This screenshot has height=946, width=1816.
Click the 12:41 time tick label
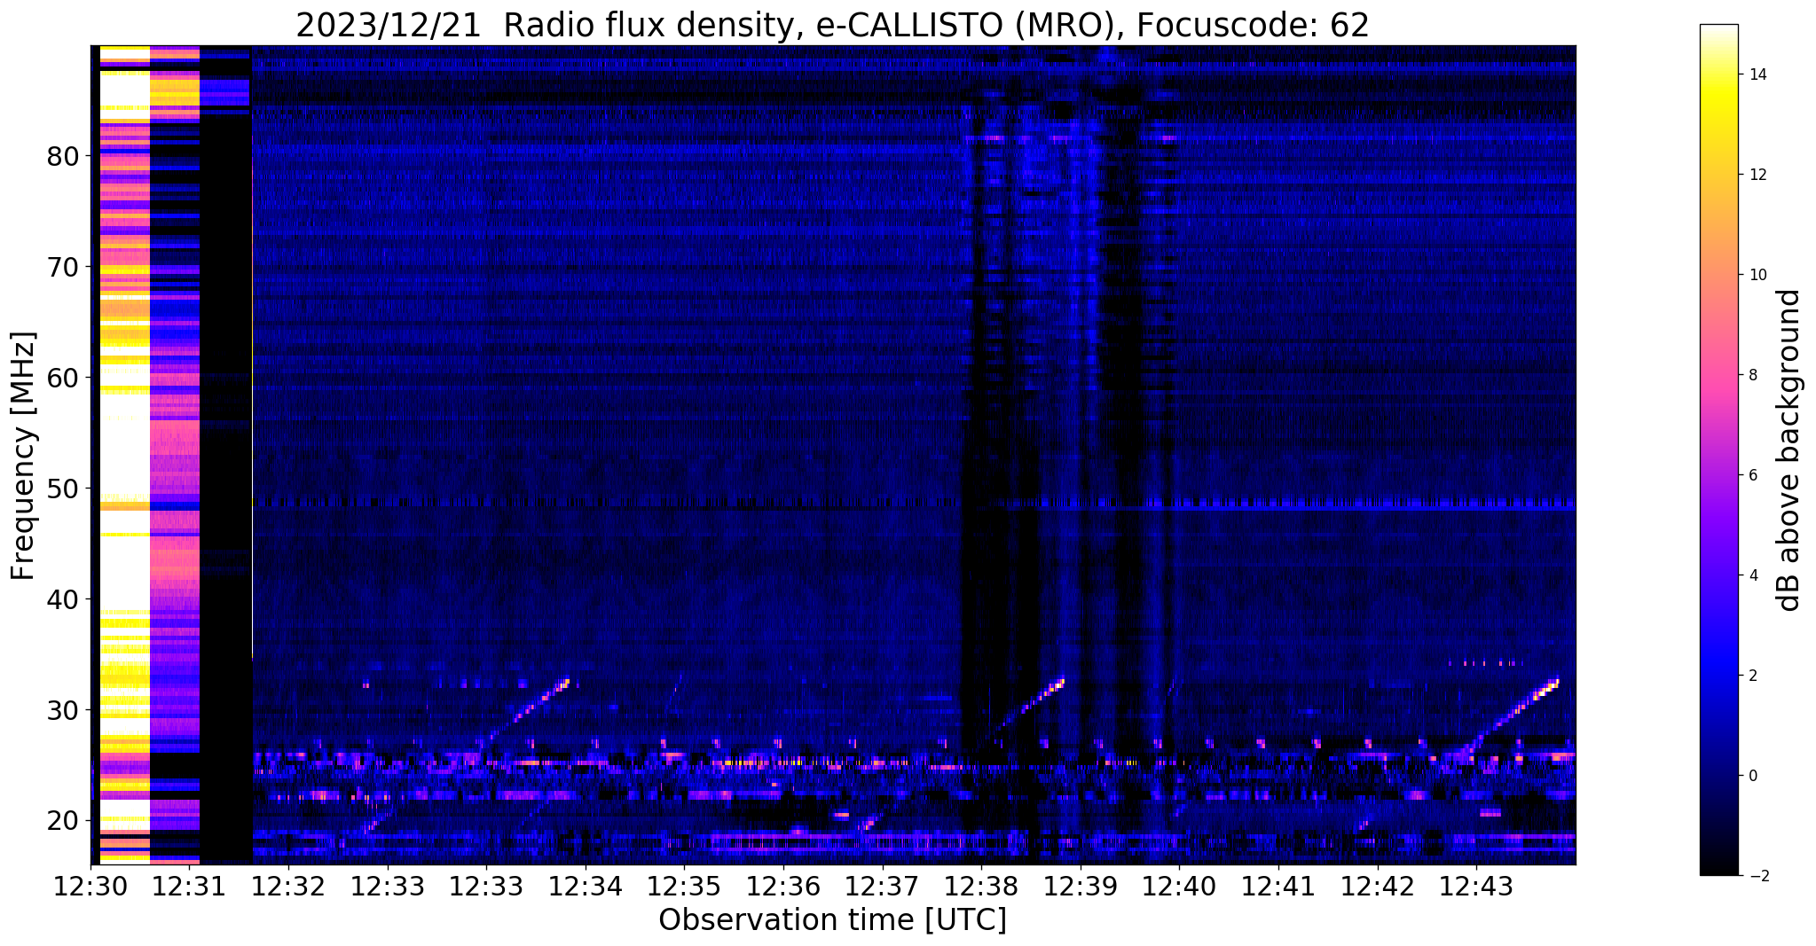click(x=1278, y=886)
